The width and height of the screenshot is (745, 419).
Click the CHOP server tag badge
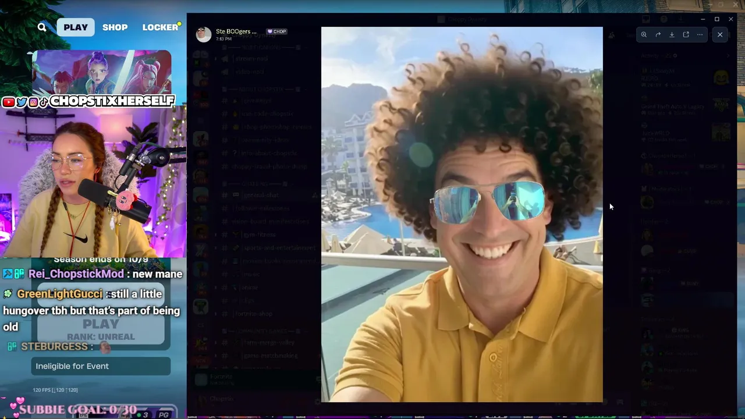click(x=276, y=31)
